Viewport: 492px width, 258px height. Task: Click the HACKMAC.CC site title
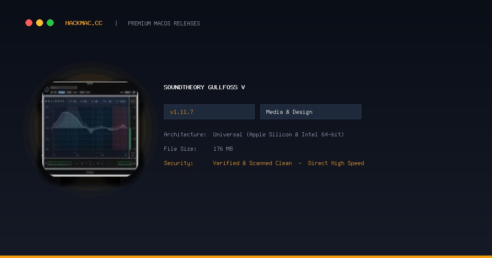click(84, 23)
